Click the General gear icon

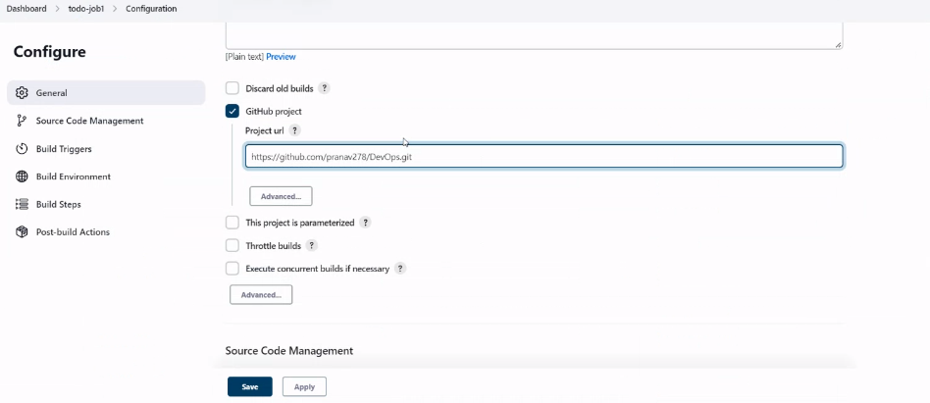click(x=22, y=93)
